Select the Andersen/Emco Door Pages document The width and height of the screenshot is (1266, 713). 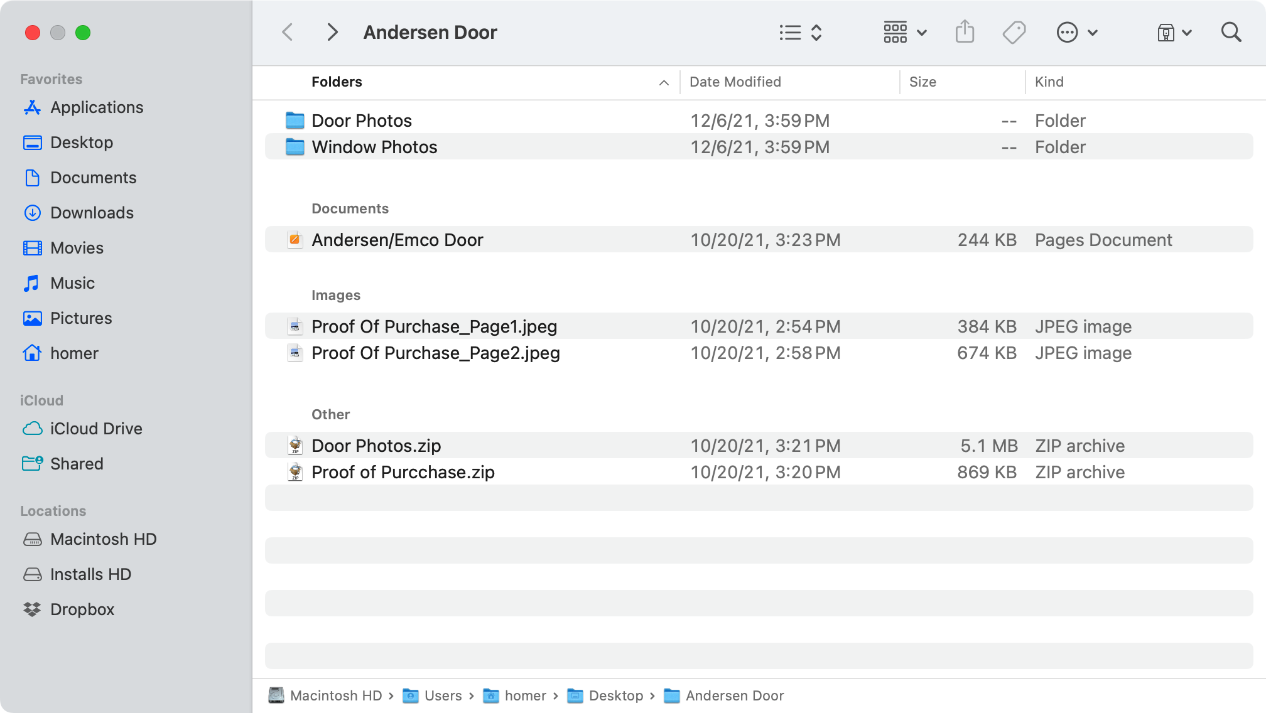pos(759,240)
